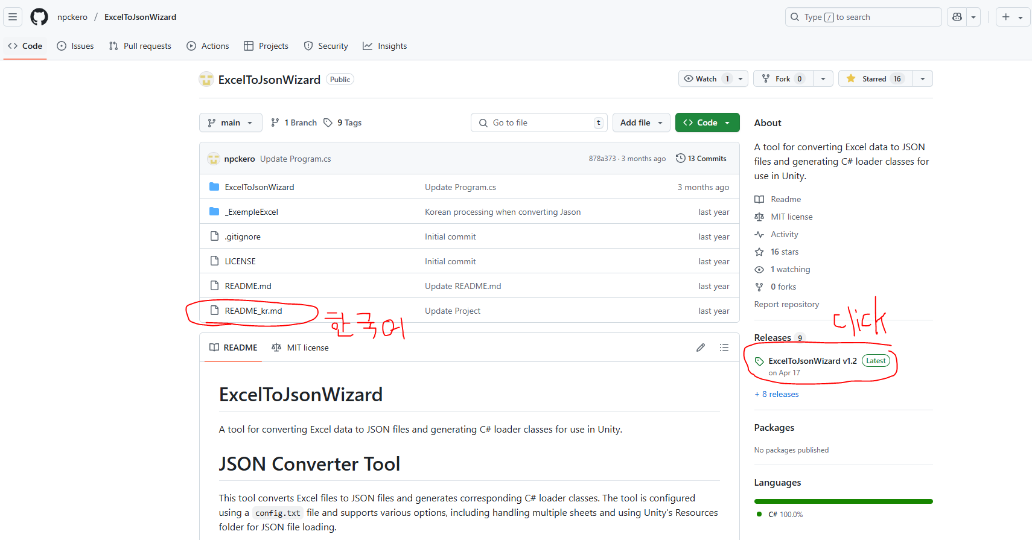The image size is (1032, 540).
Task: Select the MIT license tab
Action: pyautogui.click(x=300, y=348)
